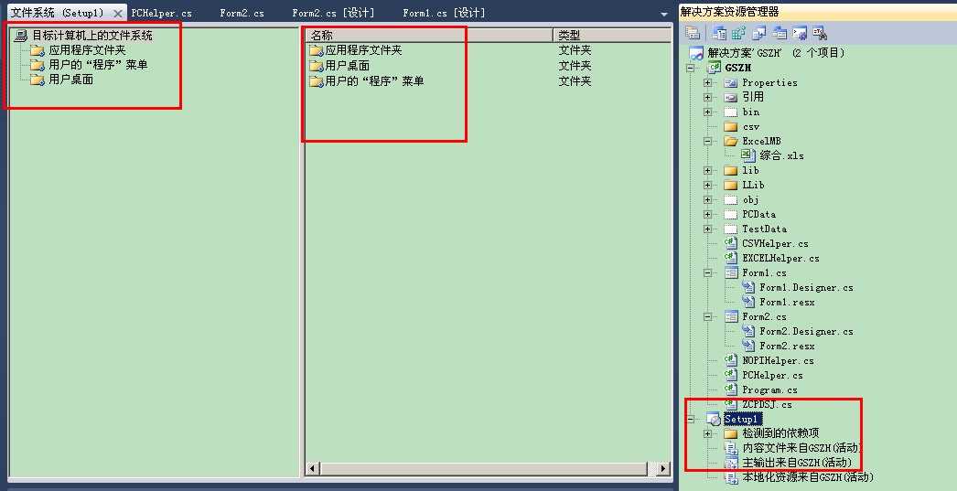
Task: Expand the 检测到的依赖项 node
Action: (708, 433)
